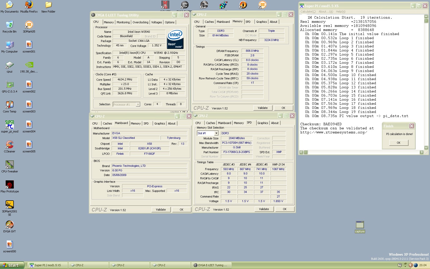Viewport: 430px width, 269px height.
Task: Launch 3DMark2001 SE shortcut
Action: coord(9,208)
